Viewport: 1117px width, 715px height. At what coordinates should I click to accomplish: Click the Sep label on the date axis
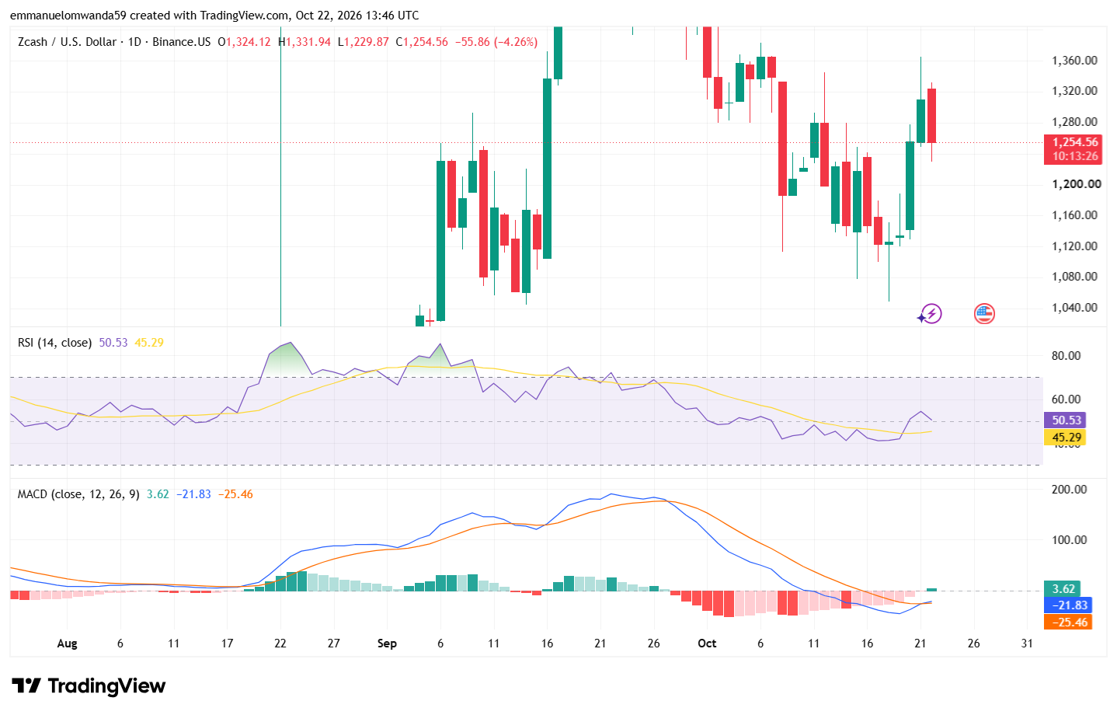pos(387,643)
